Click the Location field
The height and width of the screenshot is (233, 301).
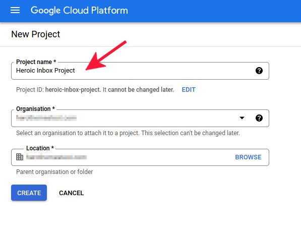pos(140,157)
